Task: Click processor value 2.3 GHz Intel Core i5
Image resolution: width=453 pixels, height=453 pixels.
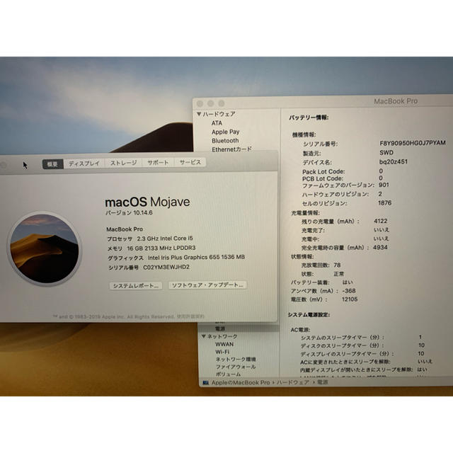Action: [x=165, y=239]
